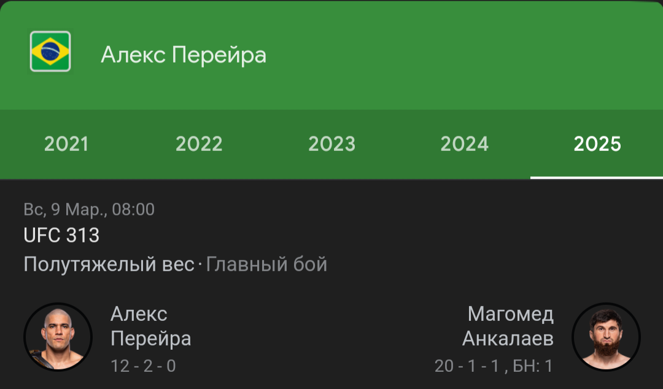Select the 2023 fights tab
Screen dimensions: 663x389
click(331, 144)
